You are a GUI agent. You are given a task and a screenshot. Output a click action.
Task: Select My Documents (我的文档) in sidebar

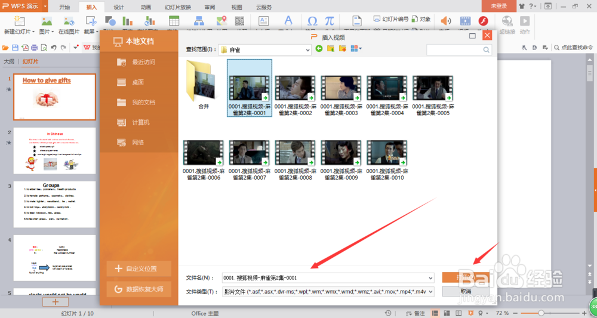139,103
